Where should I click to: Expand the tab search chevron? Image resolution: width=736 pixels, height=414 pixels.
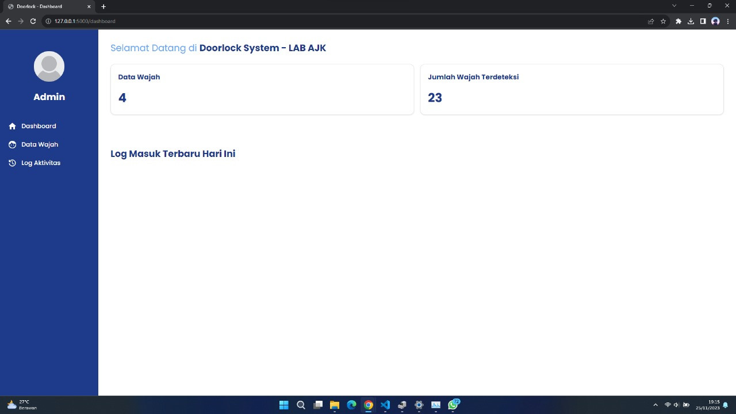[x=674, y=6]
